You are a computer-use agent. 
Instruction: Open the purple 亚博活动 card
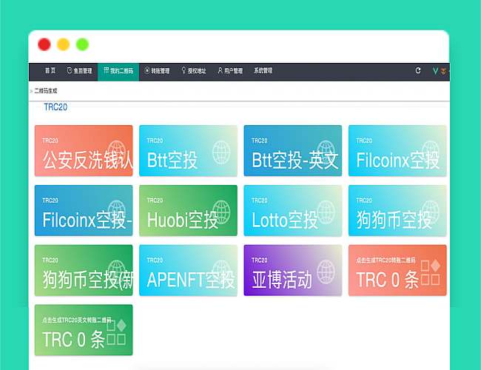(x=293, y=270)
